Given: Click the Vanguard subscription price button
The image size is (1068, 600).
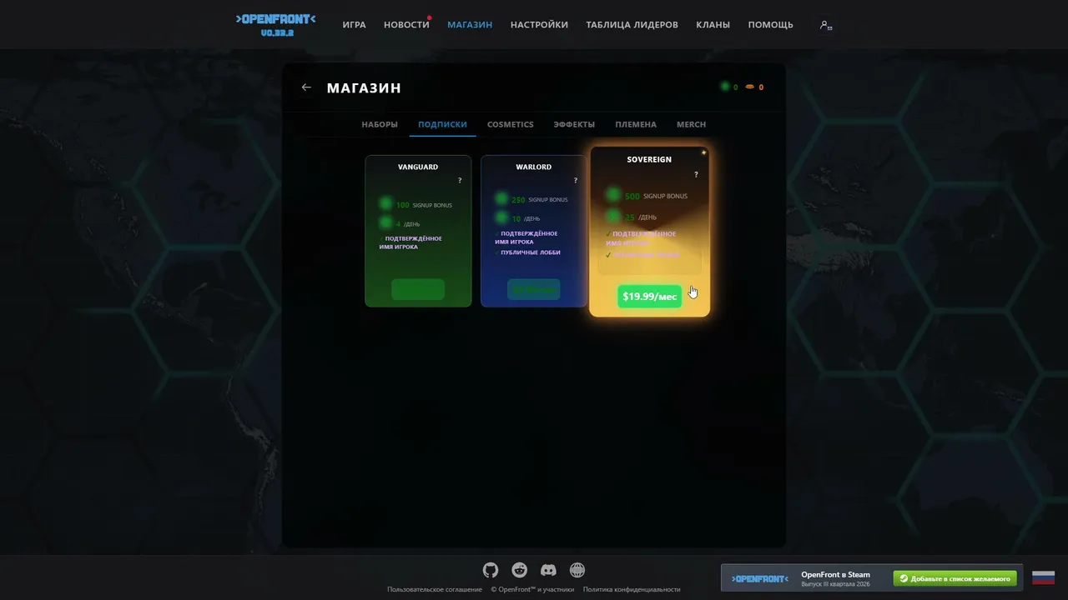Looking at the screenshot, I should coord(418,289).
